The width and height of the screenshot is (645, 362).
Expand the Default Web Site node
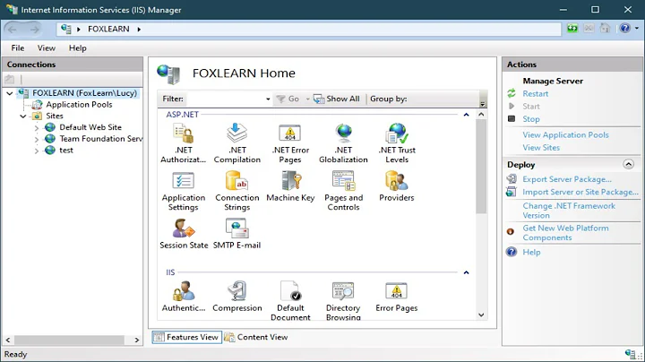pos(37,128)
